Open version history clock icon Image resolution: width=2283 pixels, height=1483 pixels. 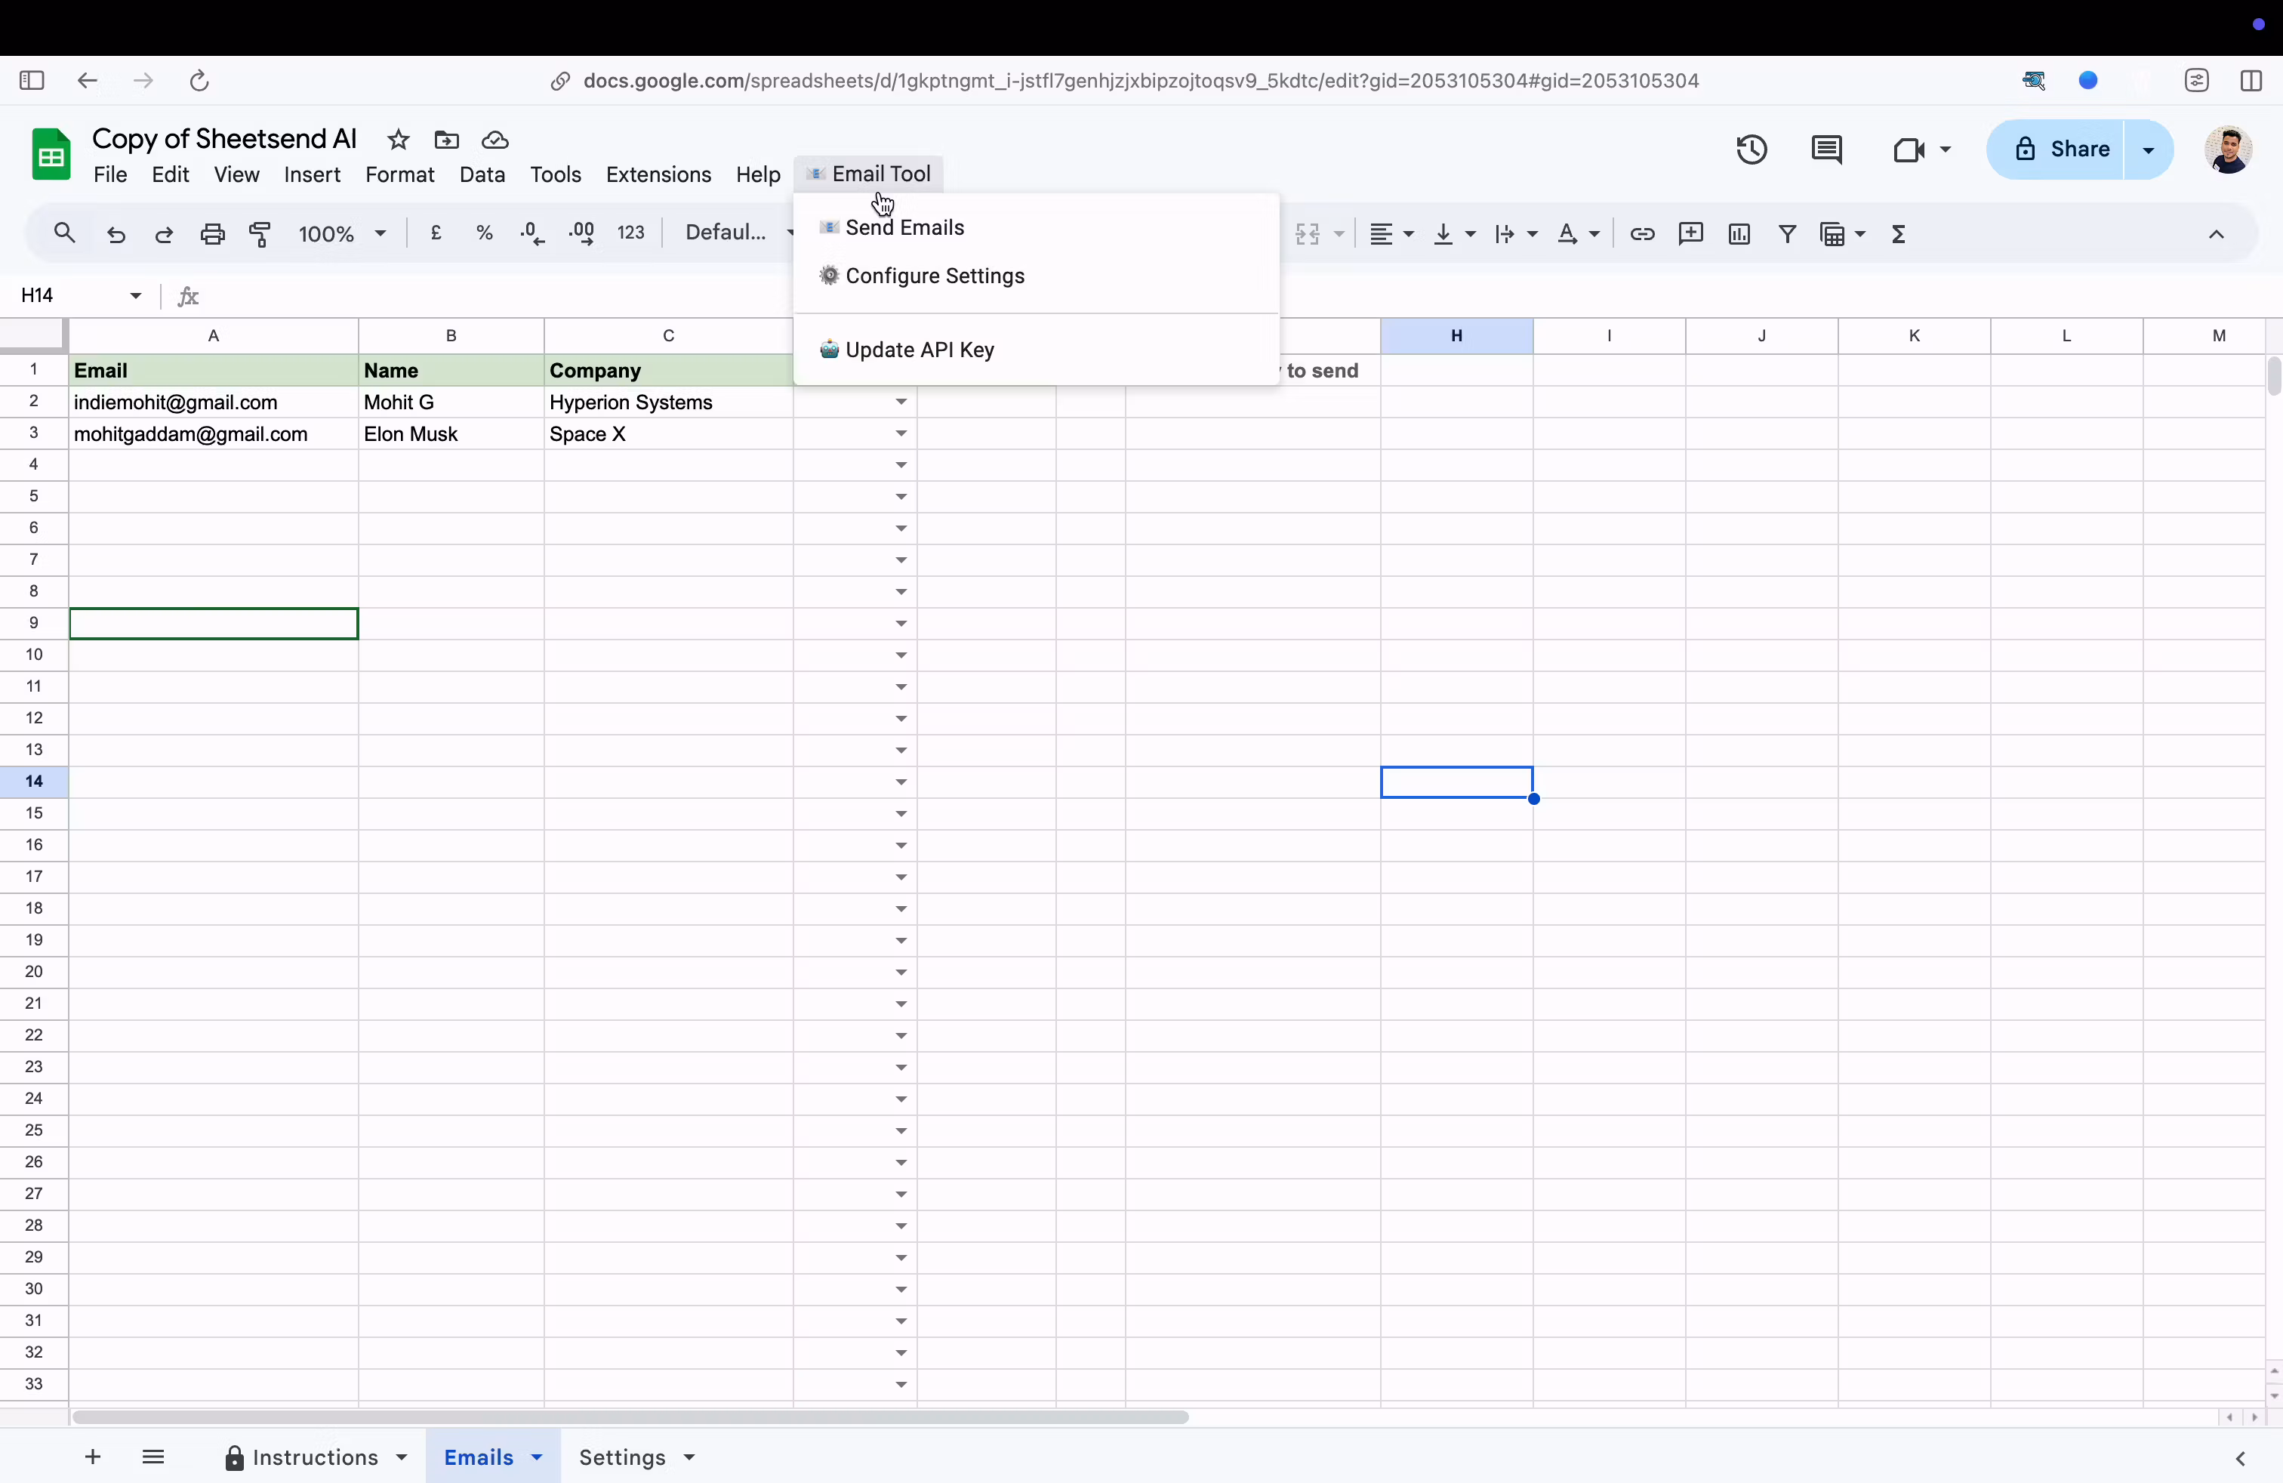pyautogui.click(x=1752, y=150)
